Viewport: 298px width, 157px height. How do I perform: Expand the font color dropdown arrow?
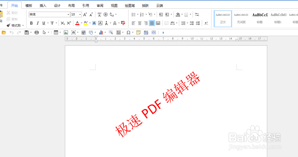tap(82, 23)
